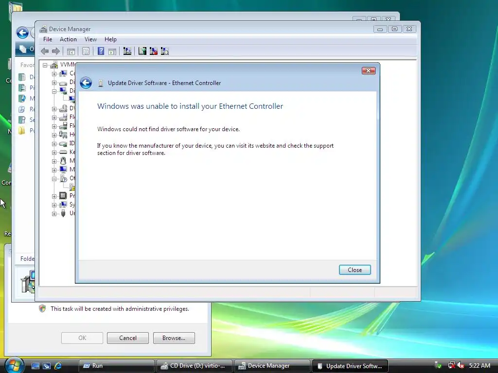
Task: Click Back button in background Explorer window
Action: [x=22, y=33]
